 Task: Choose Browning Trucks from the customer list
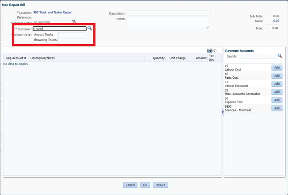coord(46,40)
